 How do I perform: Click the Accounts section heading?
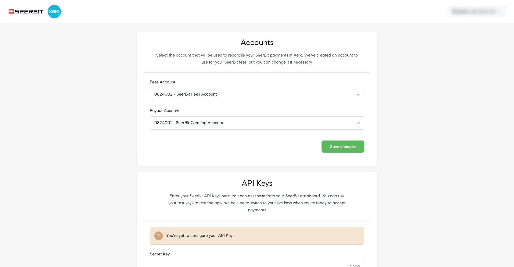pyautogui.click(x=257, y=43)
